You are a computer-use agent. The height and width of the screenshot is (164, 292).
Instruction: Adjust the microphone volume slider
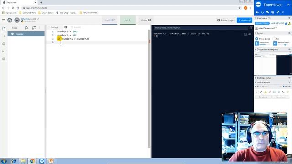[x=265, y=45]
